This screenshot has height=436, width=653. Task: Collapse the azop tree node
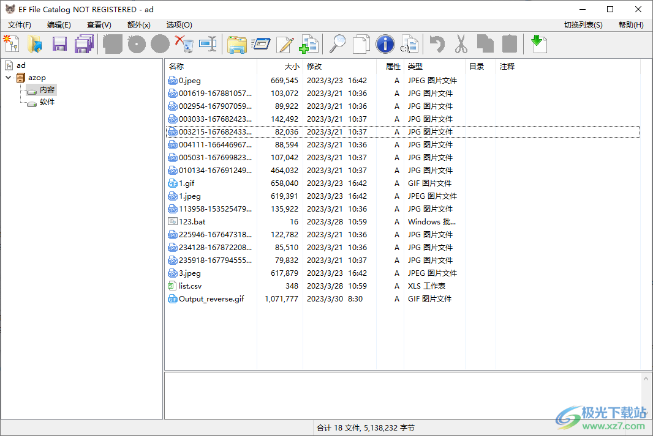coord(9,77)
